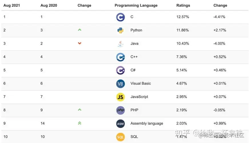This screenshot has width=249, height=143.
Task: Click the Visual Basic language name
Action: tap(141, 84)
